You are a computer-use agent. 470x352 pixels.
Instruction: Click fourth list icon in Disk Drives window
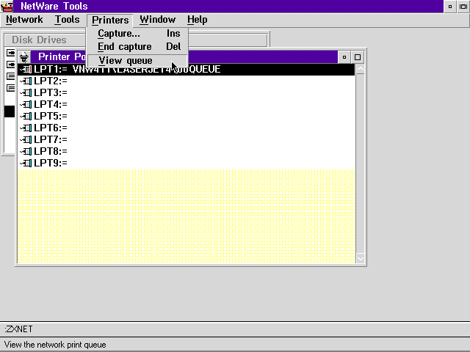click(x=10, y=88)
